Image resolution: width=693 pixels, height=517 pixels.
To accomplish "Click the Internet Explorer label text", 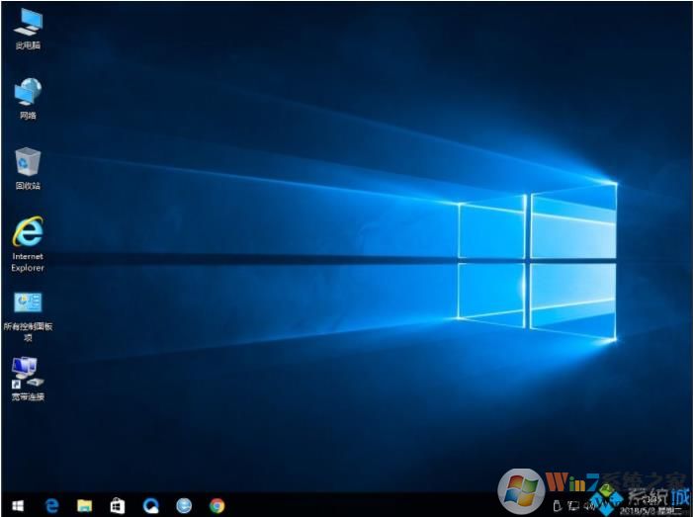I will [28, 262].
